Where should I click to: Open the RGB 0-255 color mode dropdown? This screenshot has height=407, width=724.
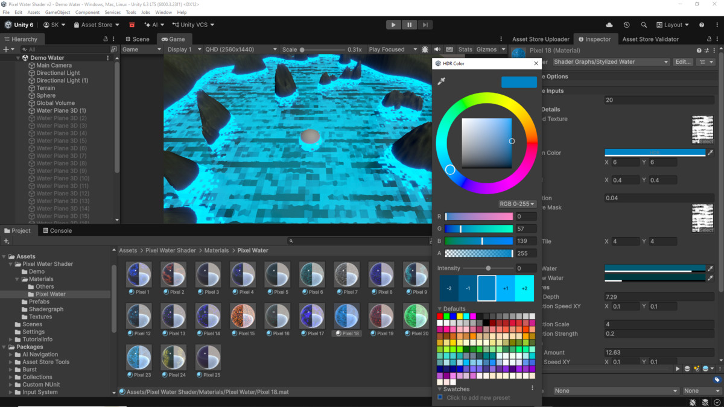[x=517, y=204]
